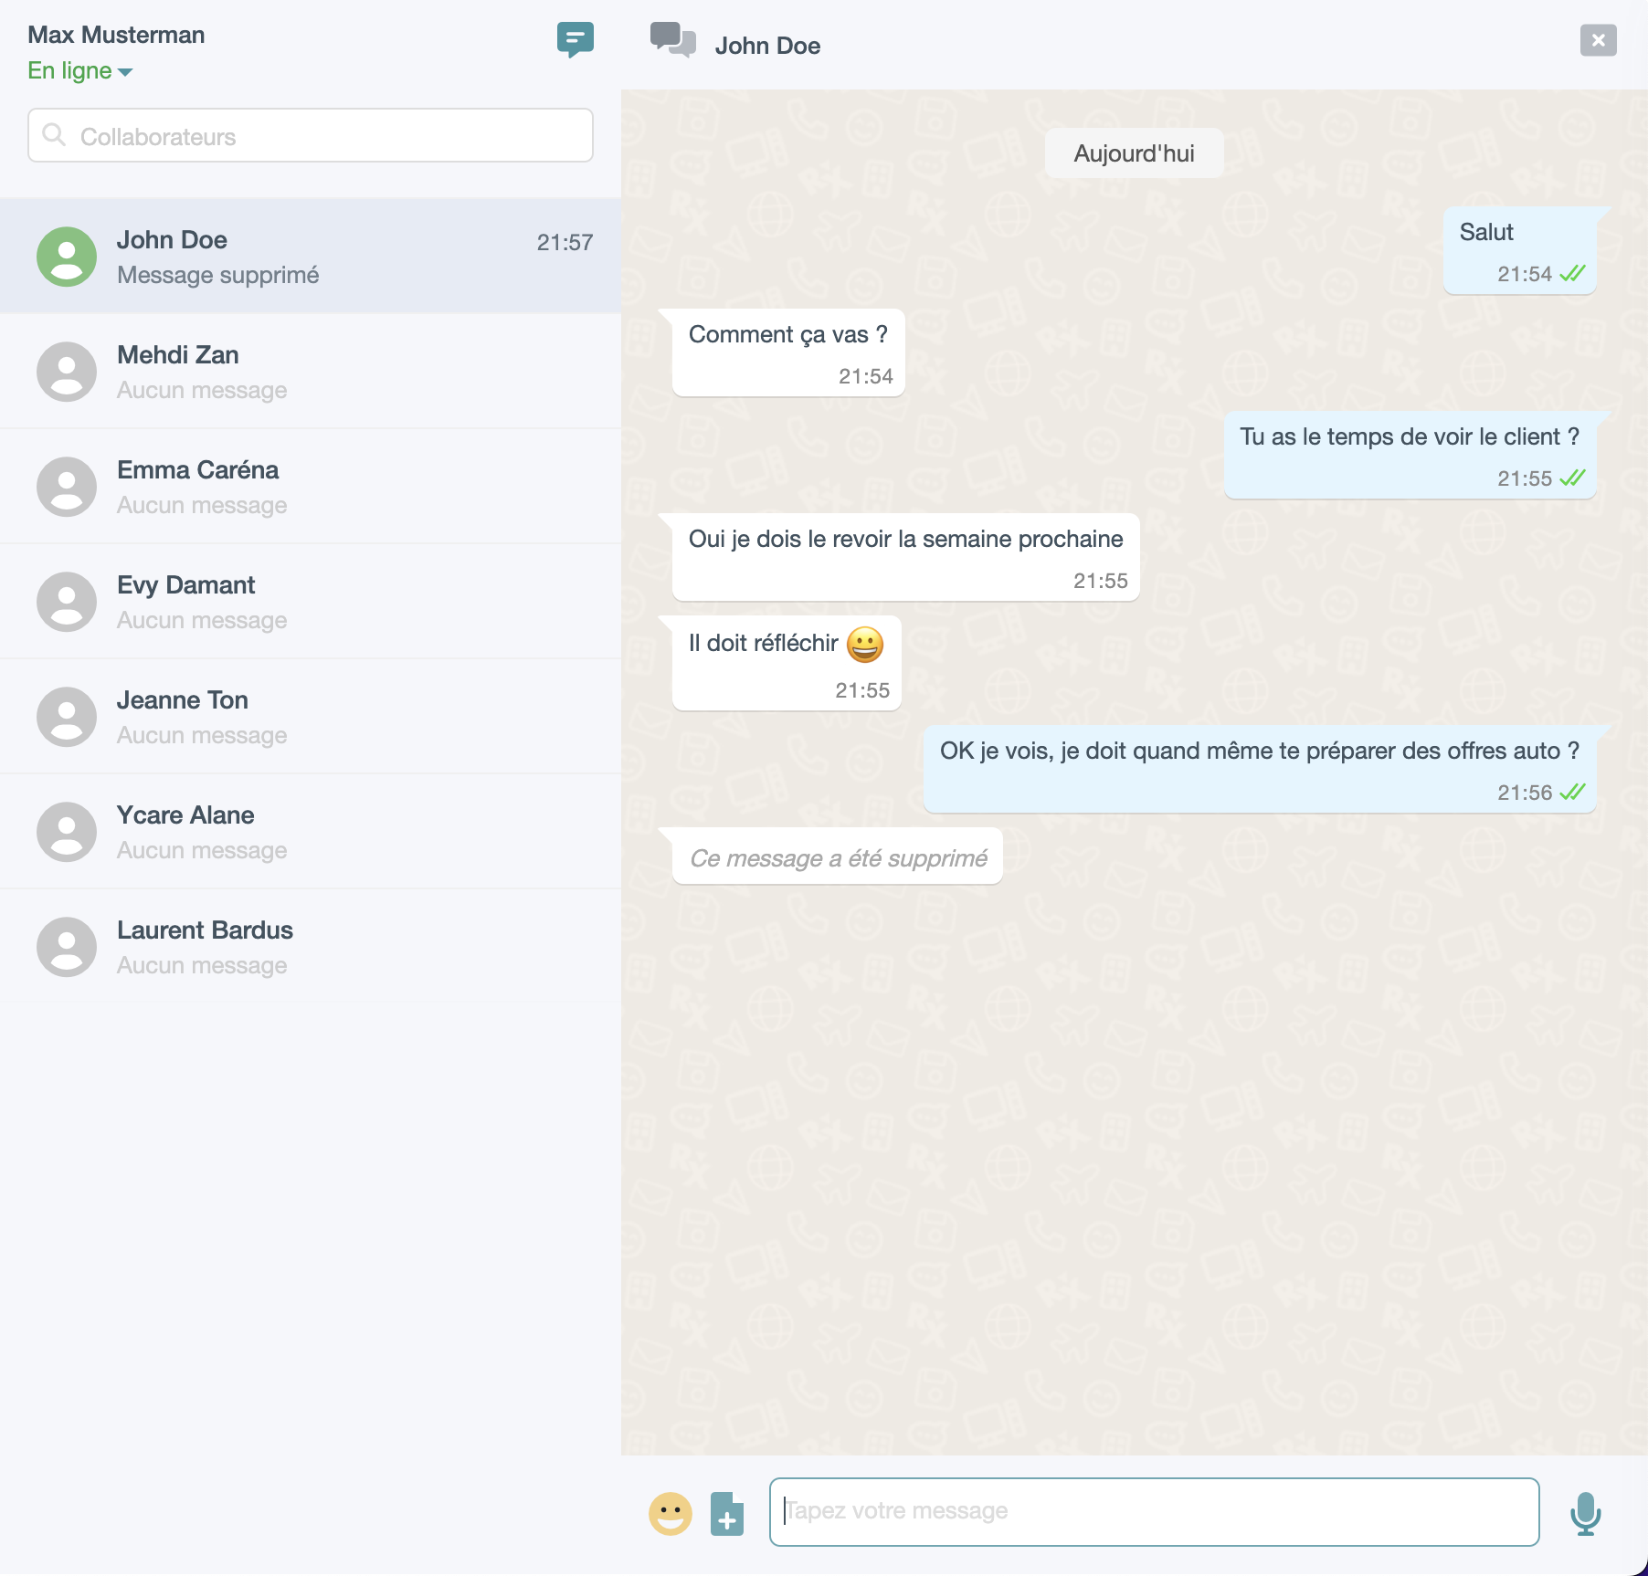This screenshot has width=1648, height=1576.
Task: Open the emoji picker
Action: click(670, 1513)
